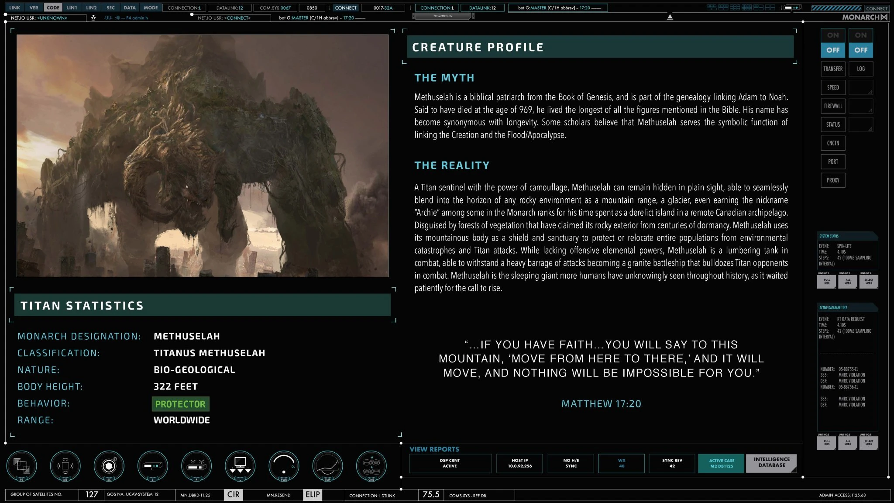The width and height of the screenshot is (894, 503).
Task: Select the CODE tab in top bar
Action: (x=53, y=7)
